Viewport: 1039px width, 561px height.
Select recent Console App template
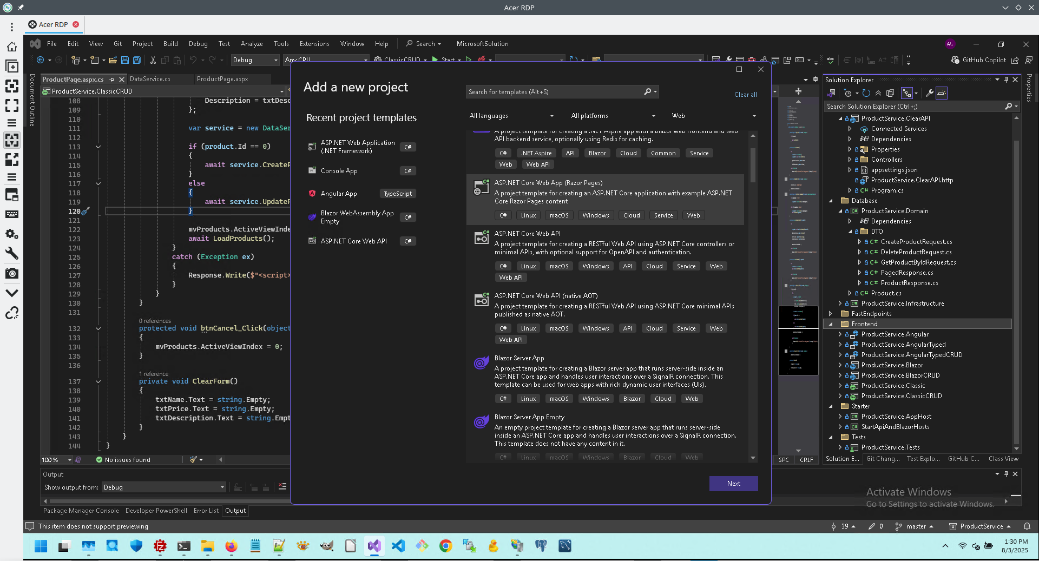click(361, 171)
